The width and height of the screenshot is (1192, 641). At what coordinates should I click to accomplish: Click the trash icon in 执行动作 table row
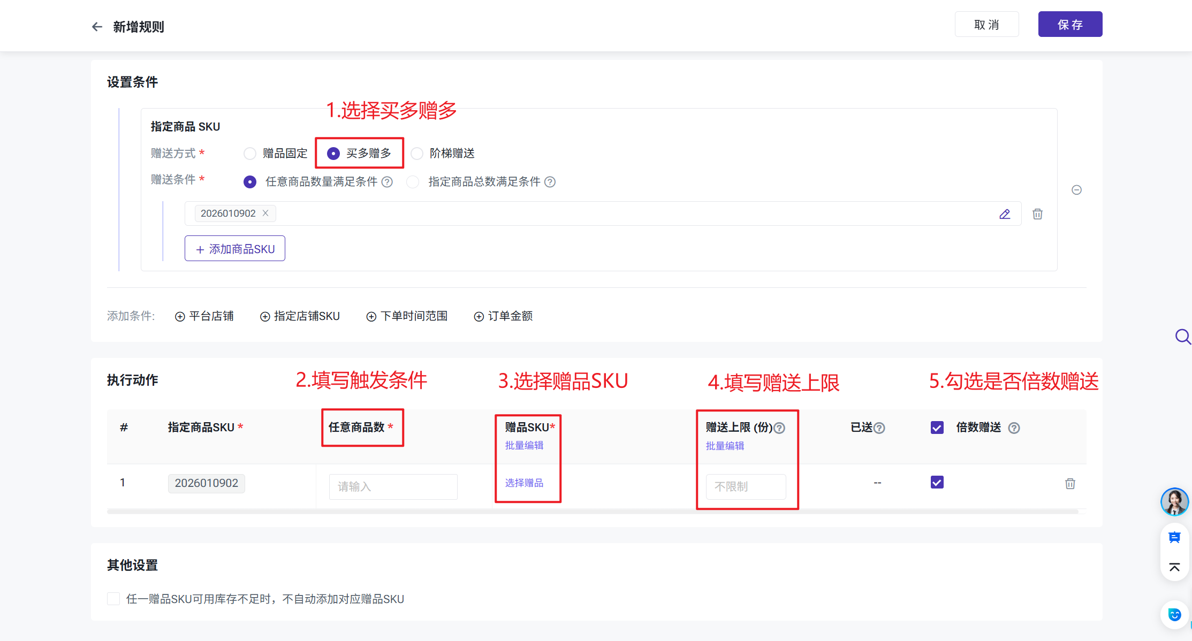click(x=1070, y=484)
